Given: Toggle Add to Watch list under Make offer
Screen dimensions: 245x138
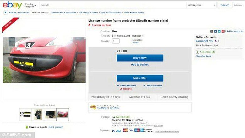Looking at the screenshot, I should pos(128,86).
